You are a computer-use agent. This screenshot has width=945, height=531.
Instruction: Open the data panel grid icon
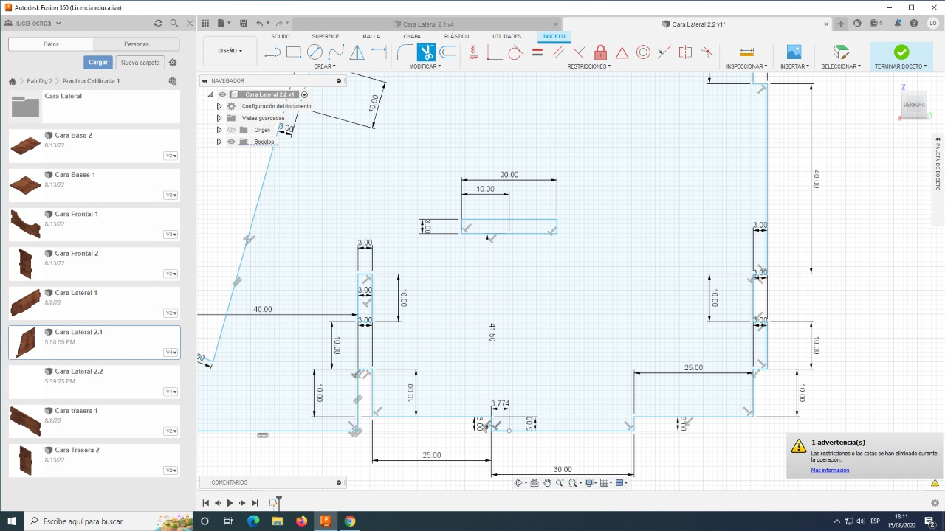pyautogui.click(x=205, y=24)
